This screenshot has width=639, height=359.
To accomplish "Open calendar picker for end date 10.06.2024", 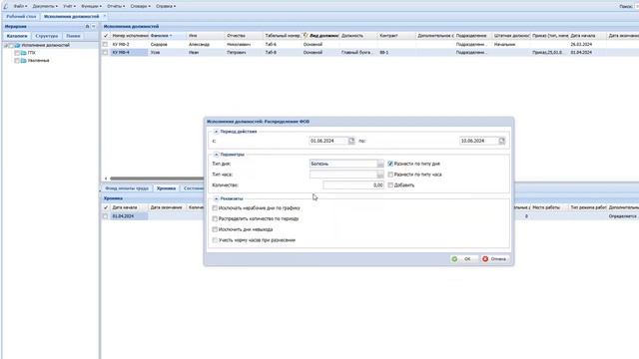I will pyautogui.click(x=501, y=141).
